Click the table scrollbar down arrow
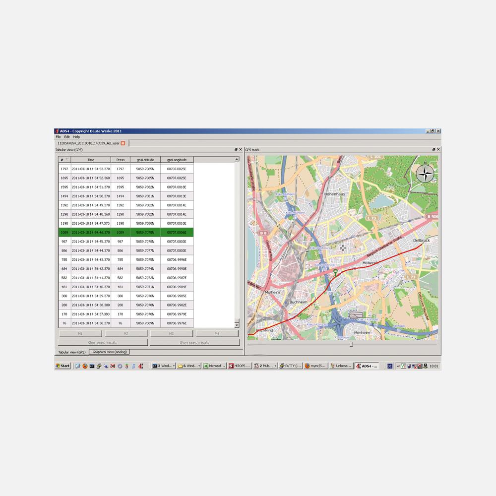This screenshot has height=496, width=496. pos(237,325)
